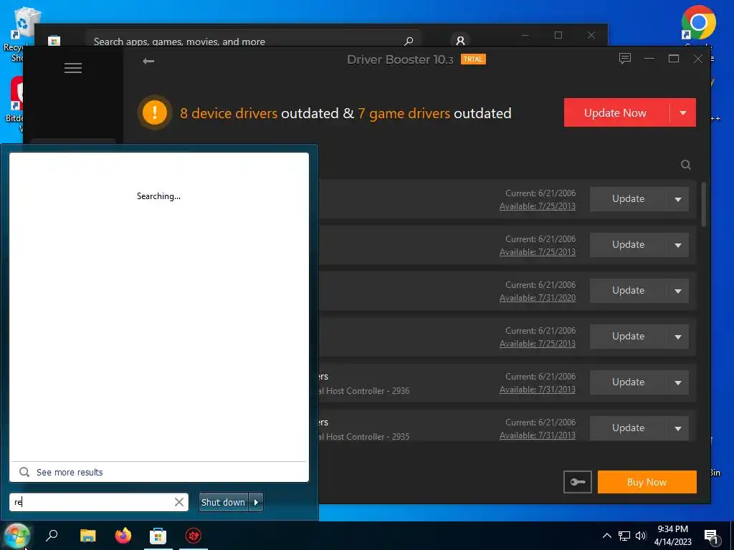
Task: Click Microsoft Store search magnifier icon
Action: pyautogui.click(x=409, y=41)
